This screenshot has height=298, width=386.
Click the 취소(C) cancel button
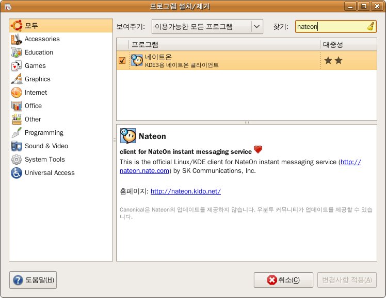click(x=283, y=280)
